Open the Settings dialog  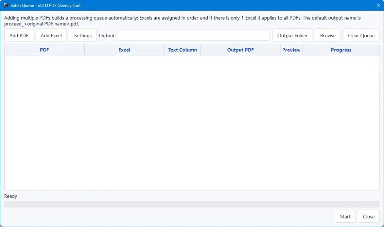tap(83, 36)
